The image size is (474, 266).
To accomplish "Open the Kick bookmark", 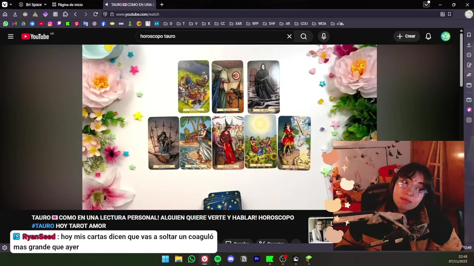I will point(68,24).
